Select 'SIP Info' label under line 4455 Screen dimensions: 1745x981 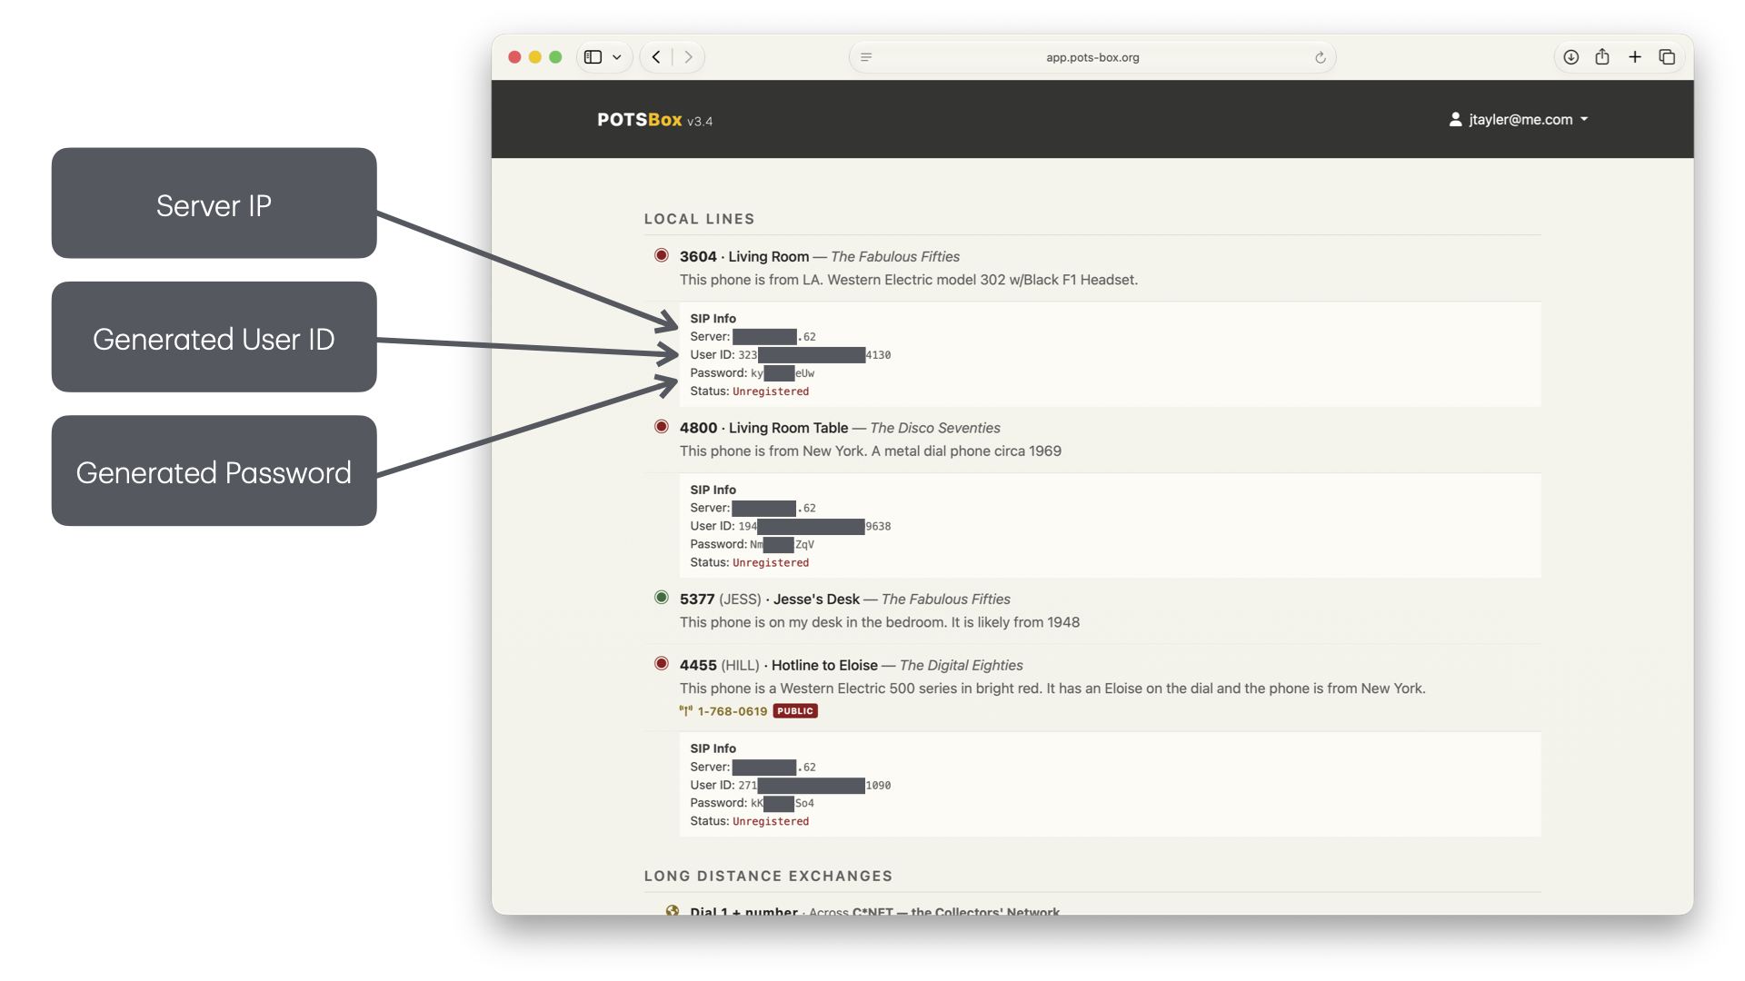point(713,748)
